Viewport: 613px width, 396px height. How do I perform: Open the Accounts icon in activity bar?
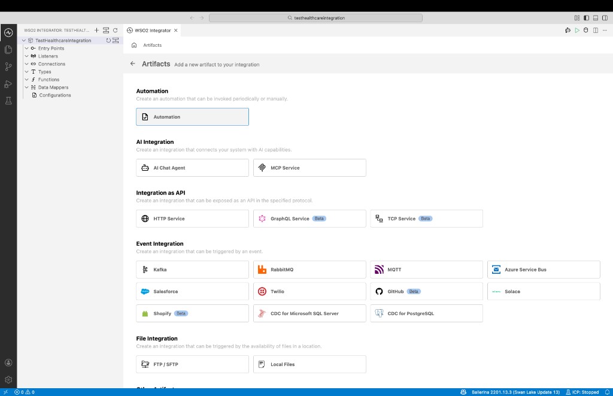tap(8, 362)
